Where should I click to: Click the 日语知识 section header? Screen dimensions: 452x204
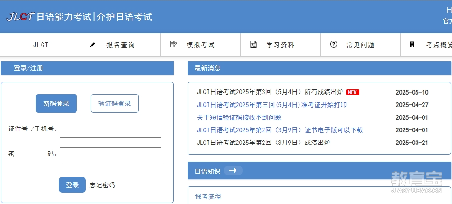coord(319,170)
